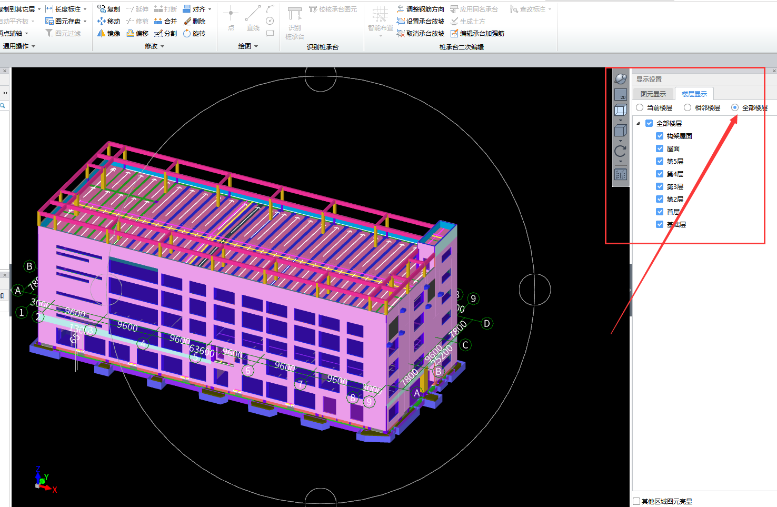
Task: Uncheck 构架屋面 floor checkbox
Action: tap(660, 136)
